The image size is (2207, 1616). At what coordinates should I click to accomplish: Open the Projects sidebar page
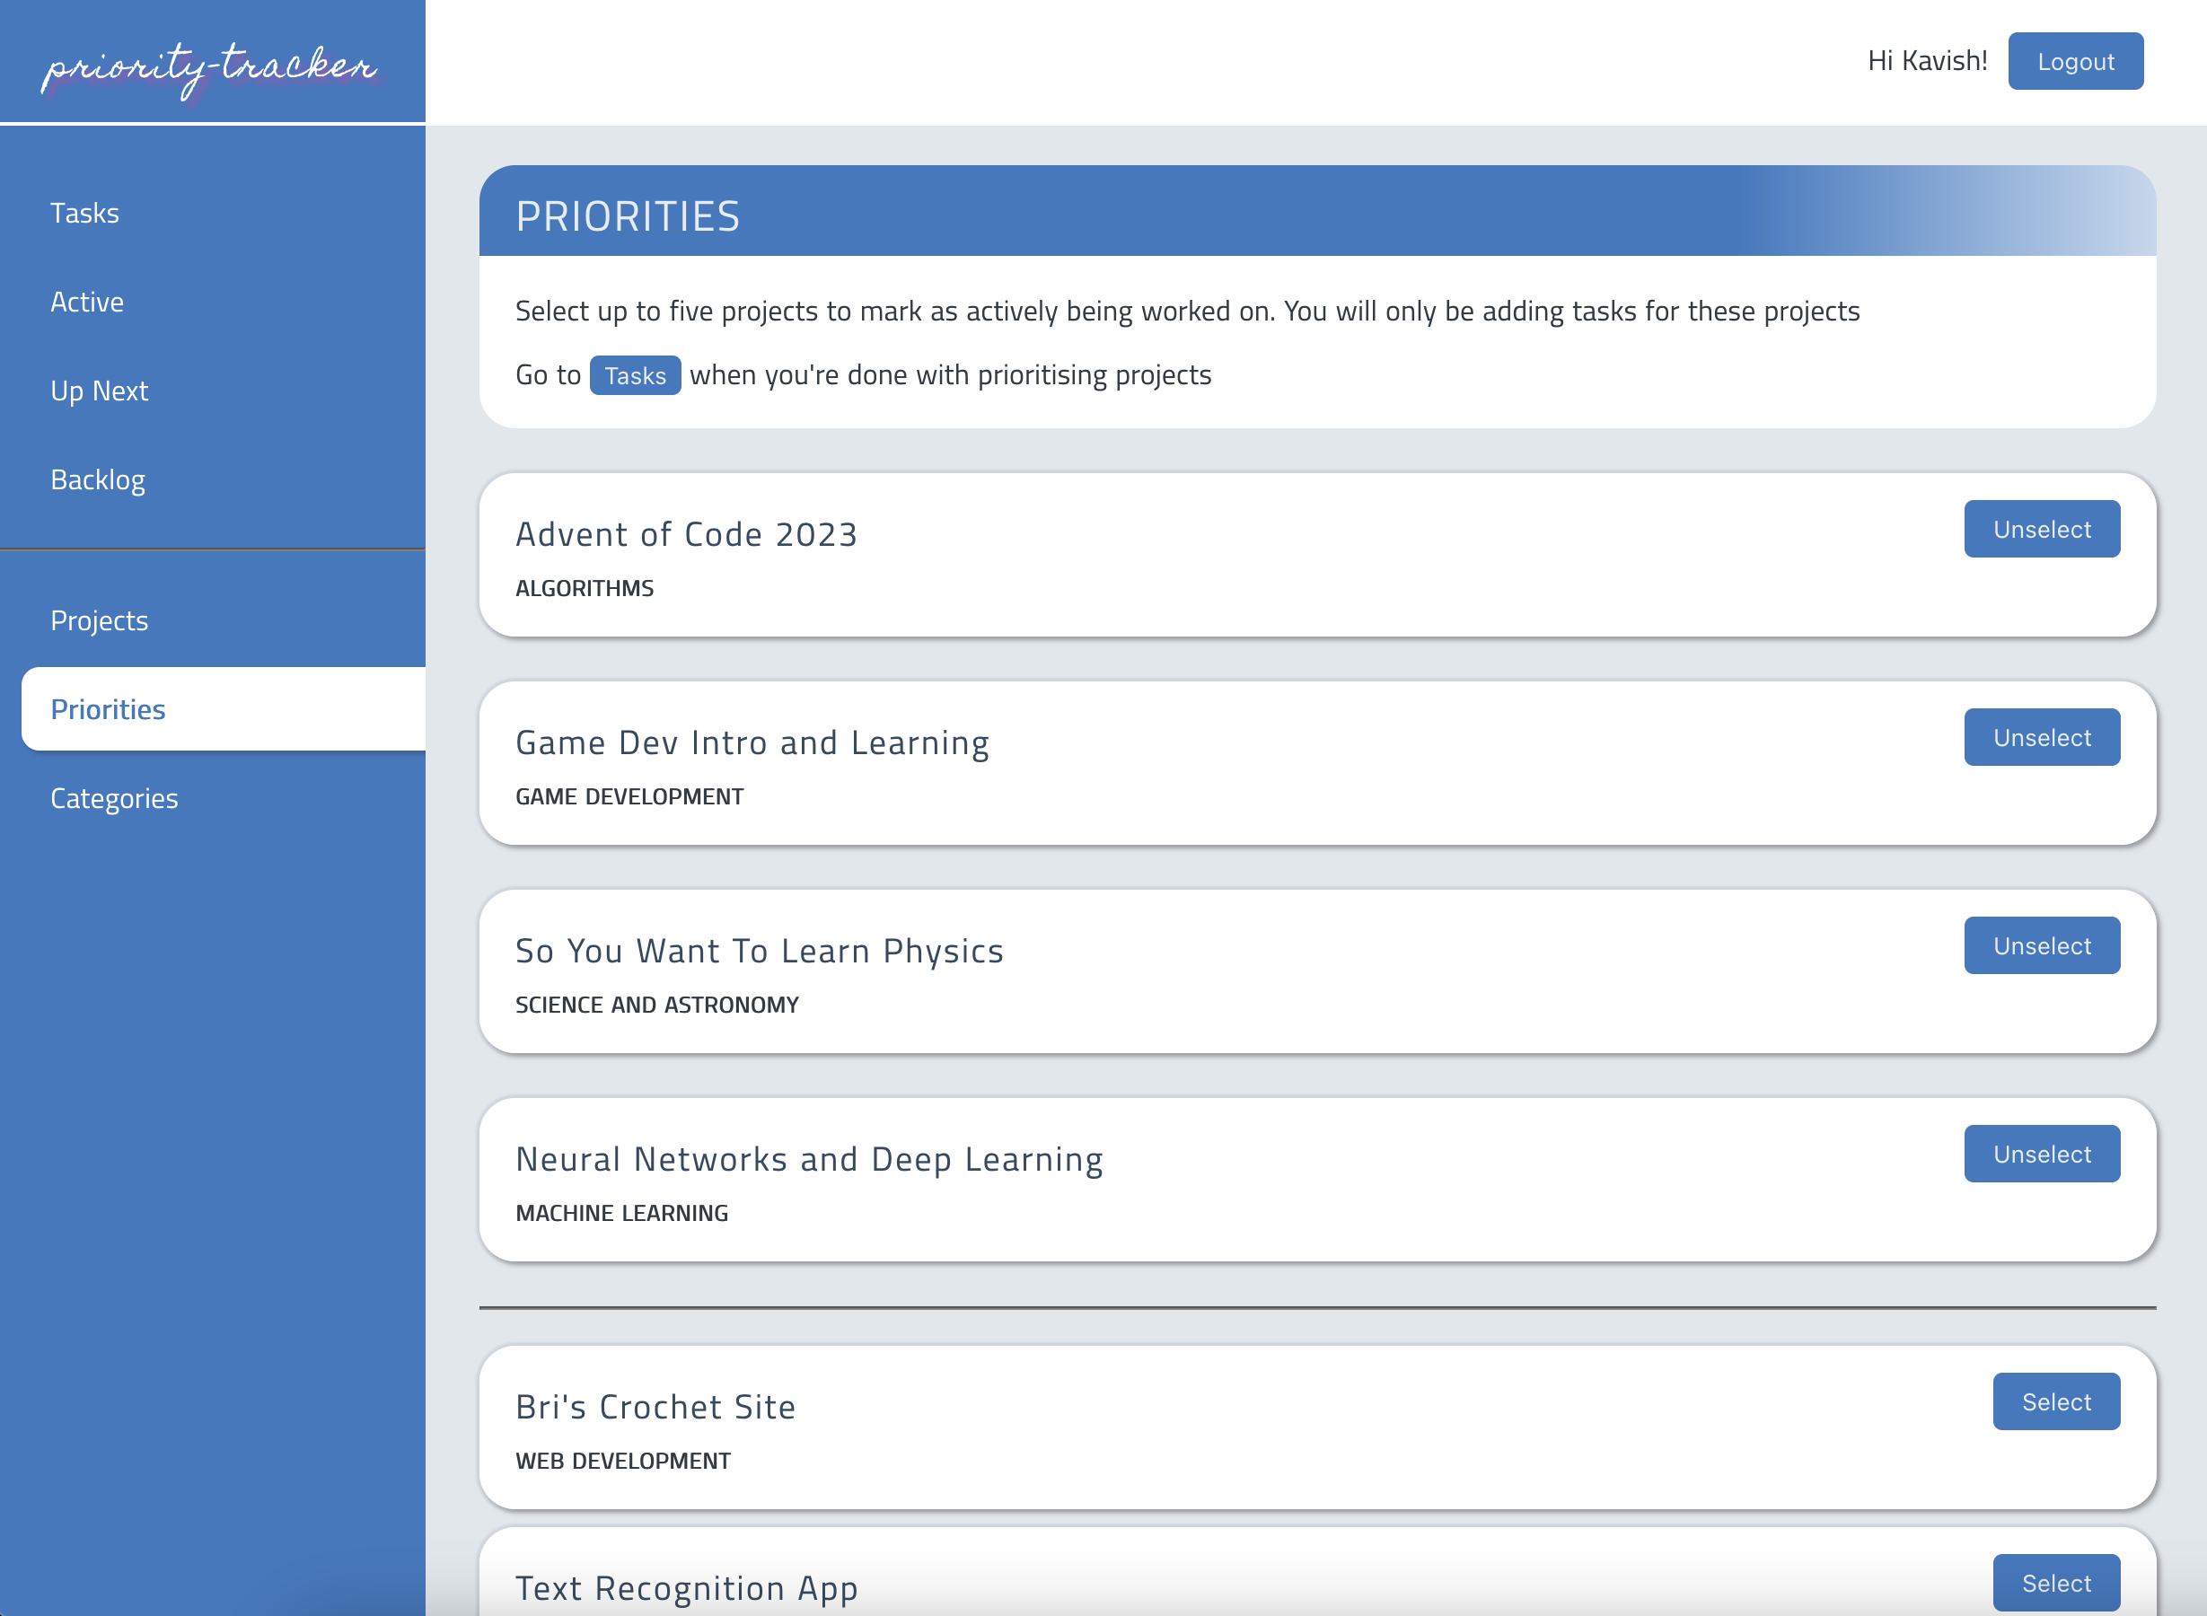tap(99, 621)
